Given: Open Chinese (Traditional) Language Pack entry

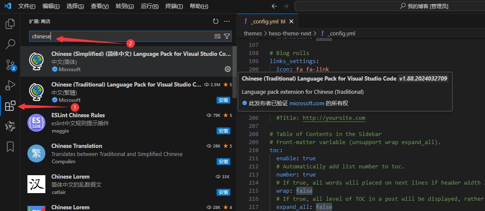Looking at the screenshot, I should [x=126, y=92].
